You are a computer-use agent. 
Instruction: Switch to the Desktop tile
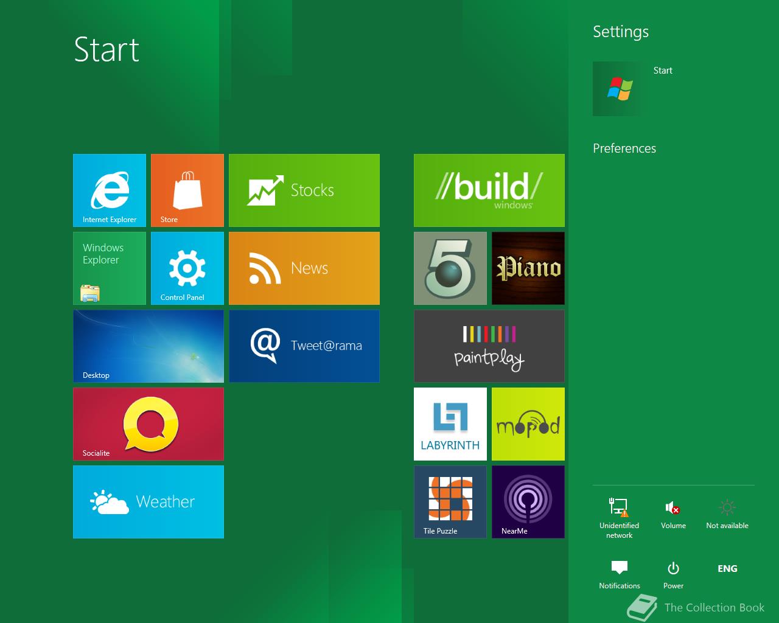click(x=148, y=346)
